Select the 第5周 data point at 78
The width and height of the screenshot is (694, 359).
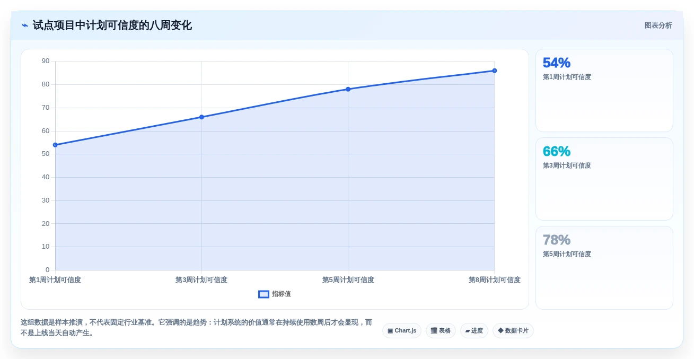[348, 89]
